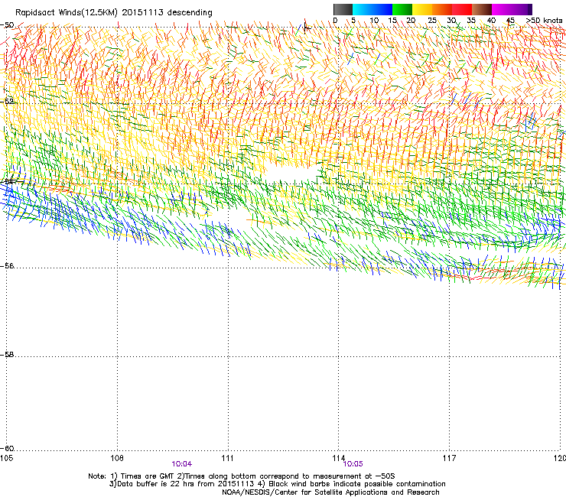Click the 114 longitude axis label

point(339,458)
